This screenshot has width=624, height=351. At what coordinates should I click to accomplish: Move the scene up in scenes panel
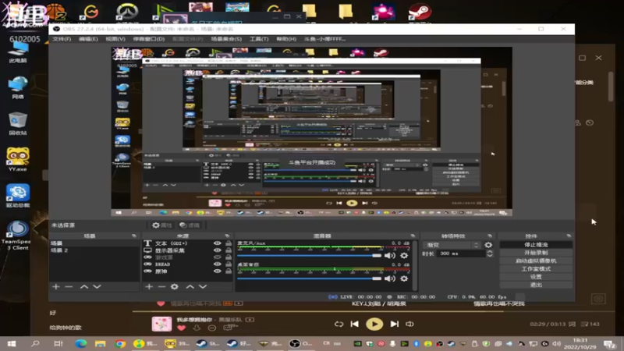point(84,286)
